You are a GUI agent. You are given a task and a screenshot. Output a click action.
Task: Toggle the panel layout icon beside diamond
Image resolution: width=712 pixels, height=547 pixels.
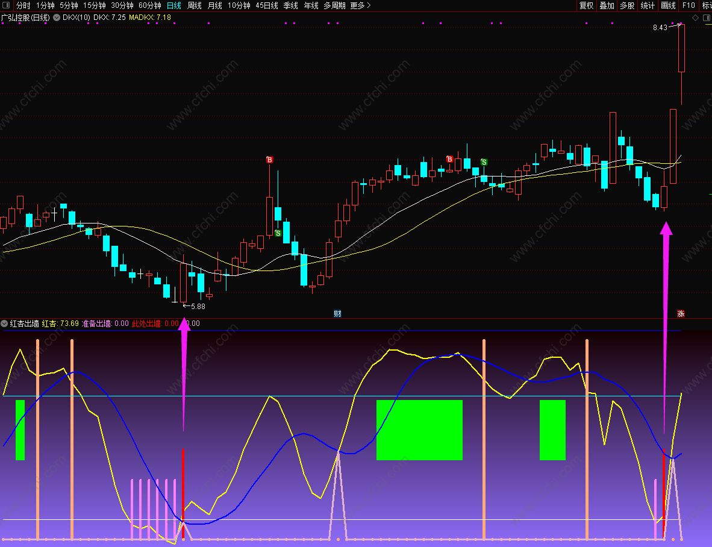click(x=707, y=17)
